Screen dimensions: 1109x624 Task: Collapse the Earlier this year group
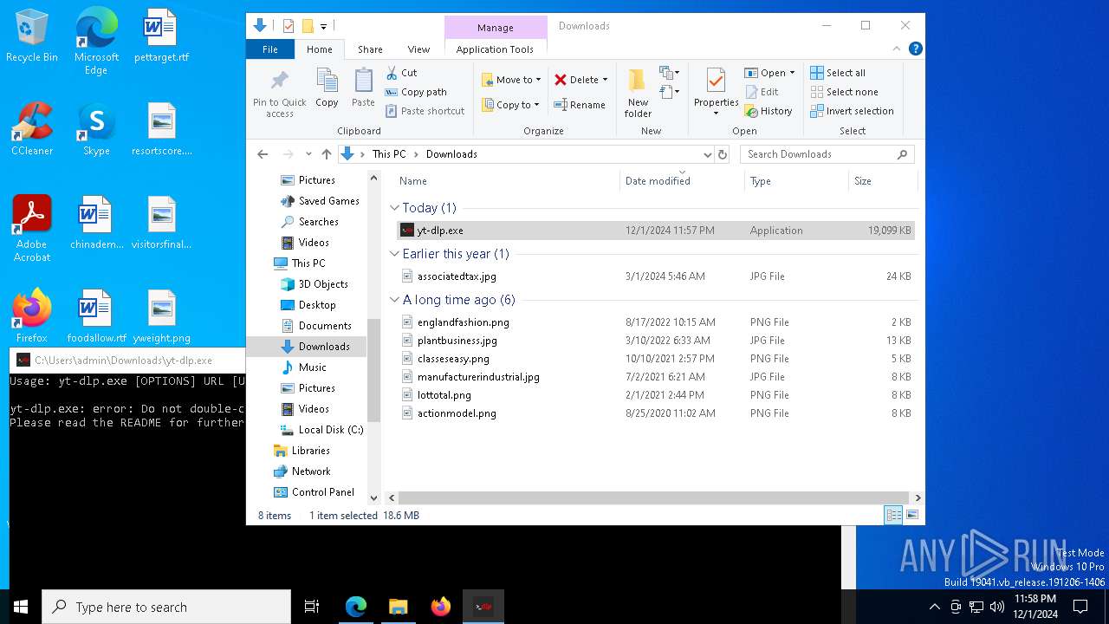coord(395,254)
